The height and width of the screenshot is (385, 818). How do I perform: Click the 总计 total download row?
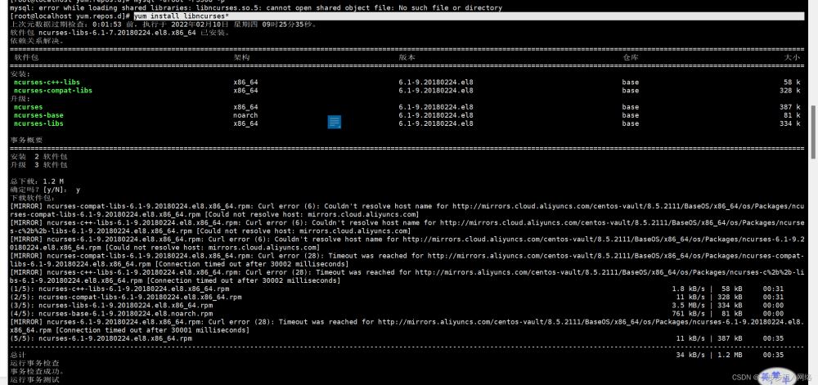coord(18,356)
